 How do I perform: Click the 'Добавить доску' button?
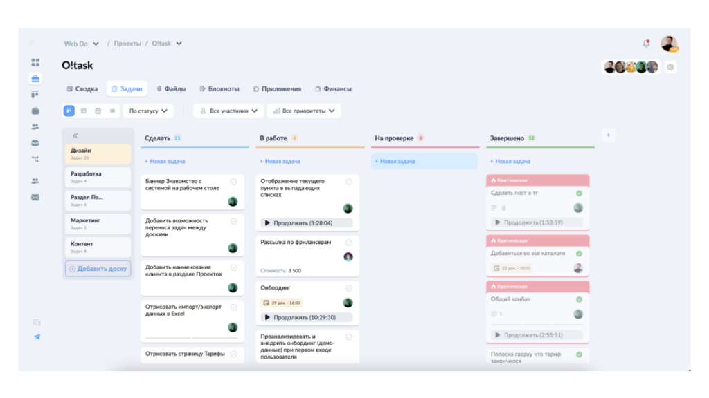click(98, 269)
